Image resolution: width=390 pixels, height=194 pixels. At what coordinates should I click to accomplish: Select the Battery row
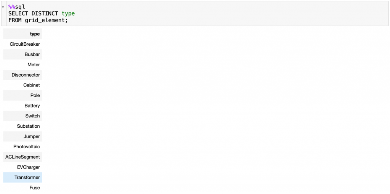(x=22, y=106)
